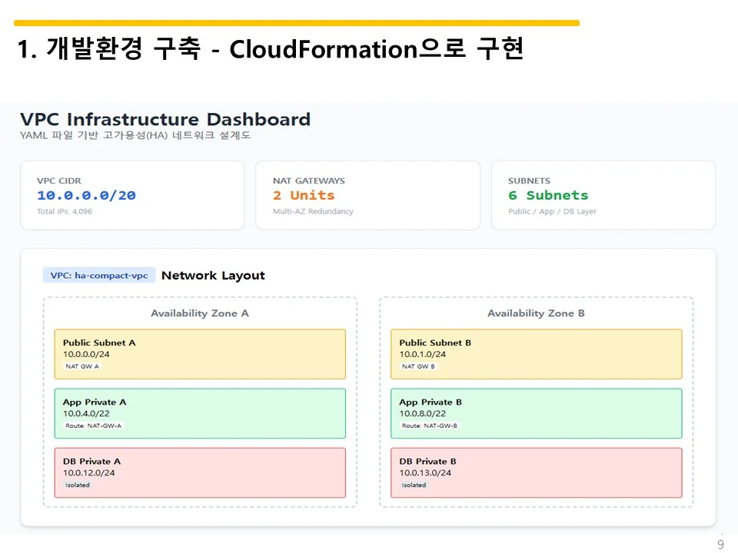Select the Public Subnet A title
The width and height of the screenshot is (738, 553).
99,343
